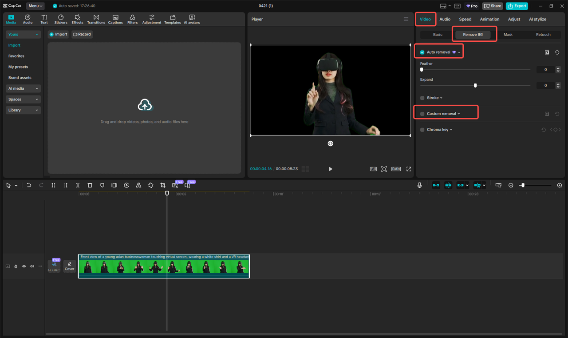The height and width of the screenshot is (338, 568).
Task: Disable the Auto removal checkbox
Action: coord(421,51)
